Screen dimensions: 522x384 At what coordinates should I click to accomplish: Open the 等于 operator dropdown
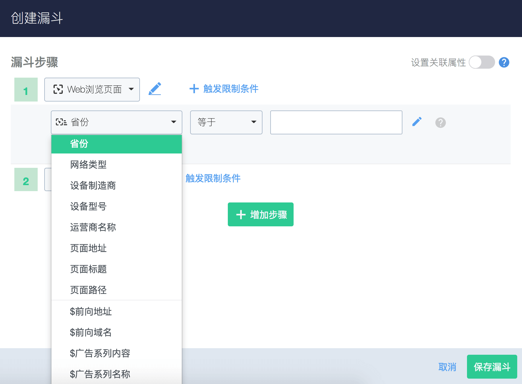click(226, 122)
